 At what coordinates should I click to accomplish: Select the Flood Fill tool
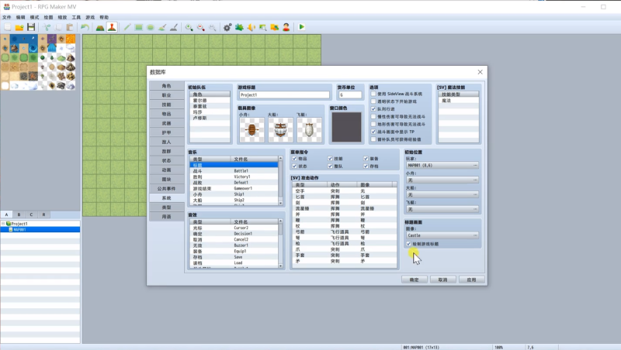tap(162, 27)
